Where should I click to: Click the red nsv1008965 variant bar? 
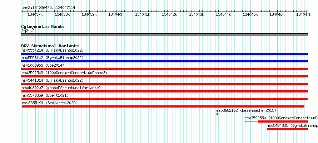click(x=164, y=69)
